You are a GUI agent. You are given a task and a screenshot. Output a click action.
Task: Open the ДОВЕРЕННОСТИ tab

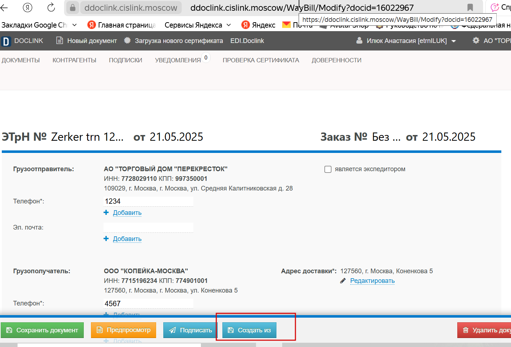[x=337, y=60]
